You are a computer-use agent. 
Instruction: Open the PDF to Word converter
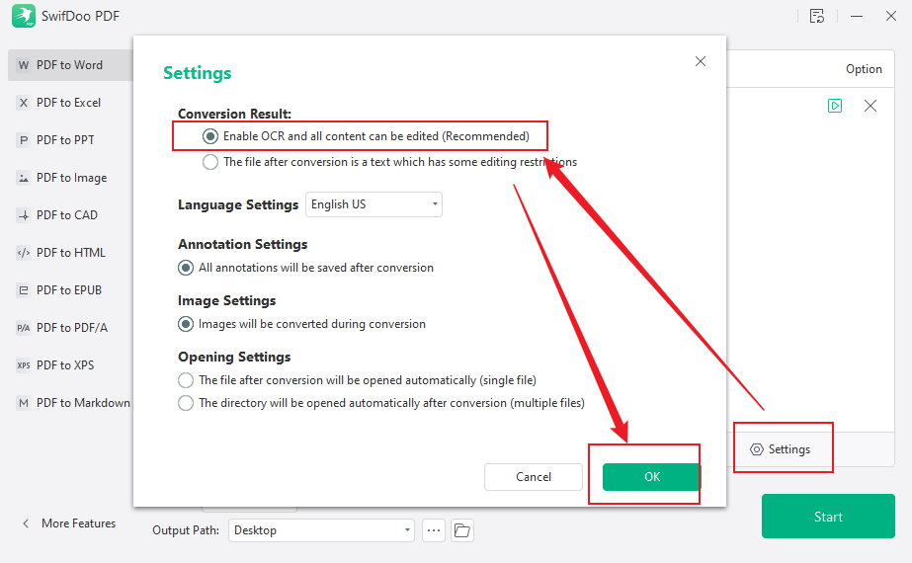[x=70, y=65]
